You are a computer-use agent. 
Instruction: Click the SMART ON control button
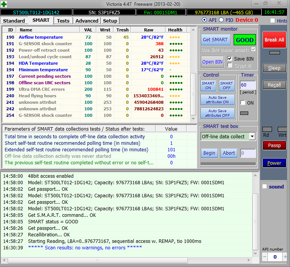(x=208, y=85)
